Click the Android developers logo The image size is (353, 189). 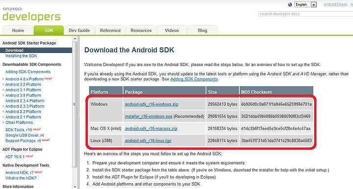click(x=31, y=15)
